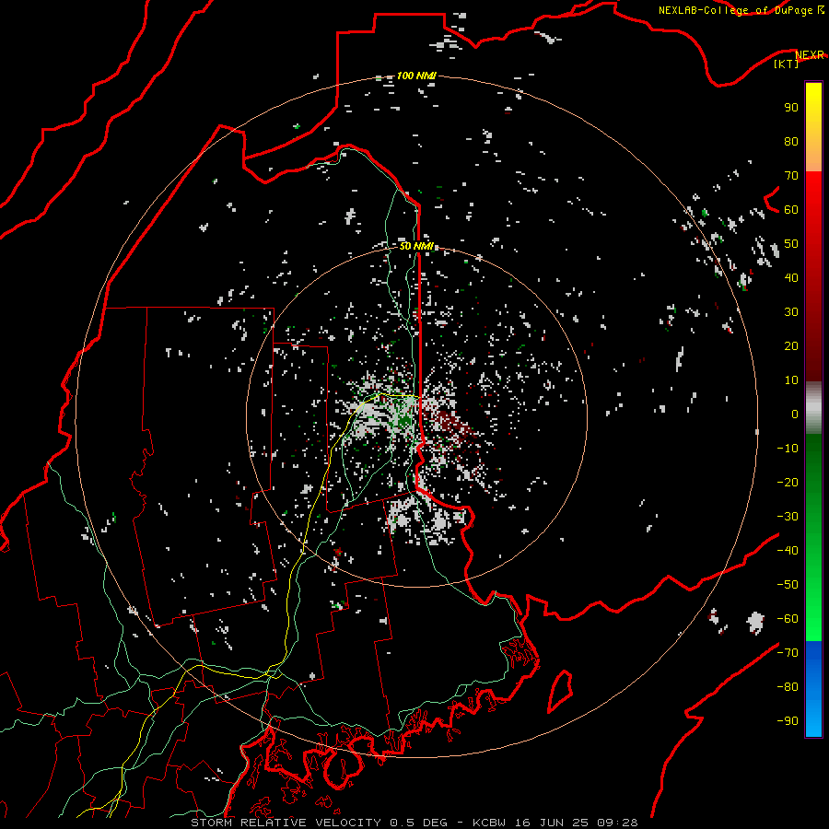Viewport: 829px width, 829px height.
Task: Click the 100 NMI range ring label
Action: (416, 76)
